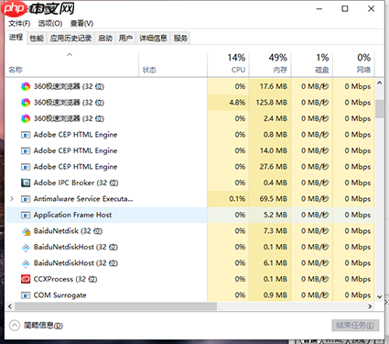
Task: Open the 文件(F) menu
Action: coord(19,23)
